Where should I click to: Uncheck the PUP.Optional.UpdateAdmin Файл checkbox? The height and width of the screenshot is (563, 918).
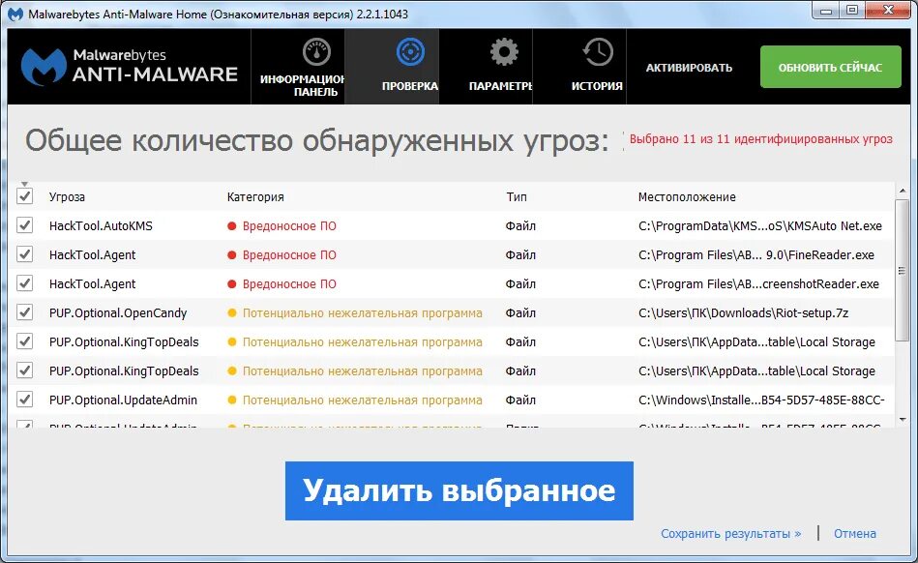24,400
